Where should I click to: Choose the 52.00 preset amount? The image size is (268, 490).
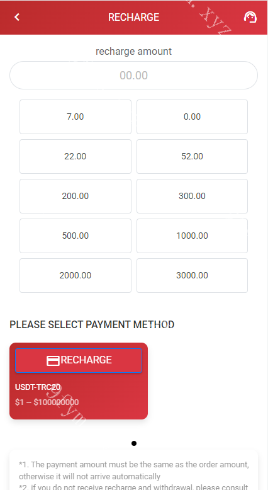[192, 157]
